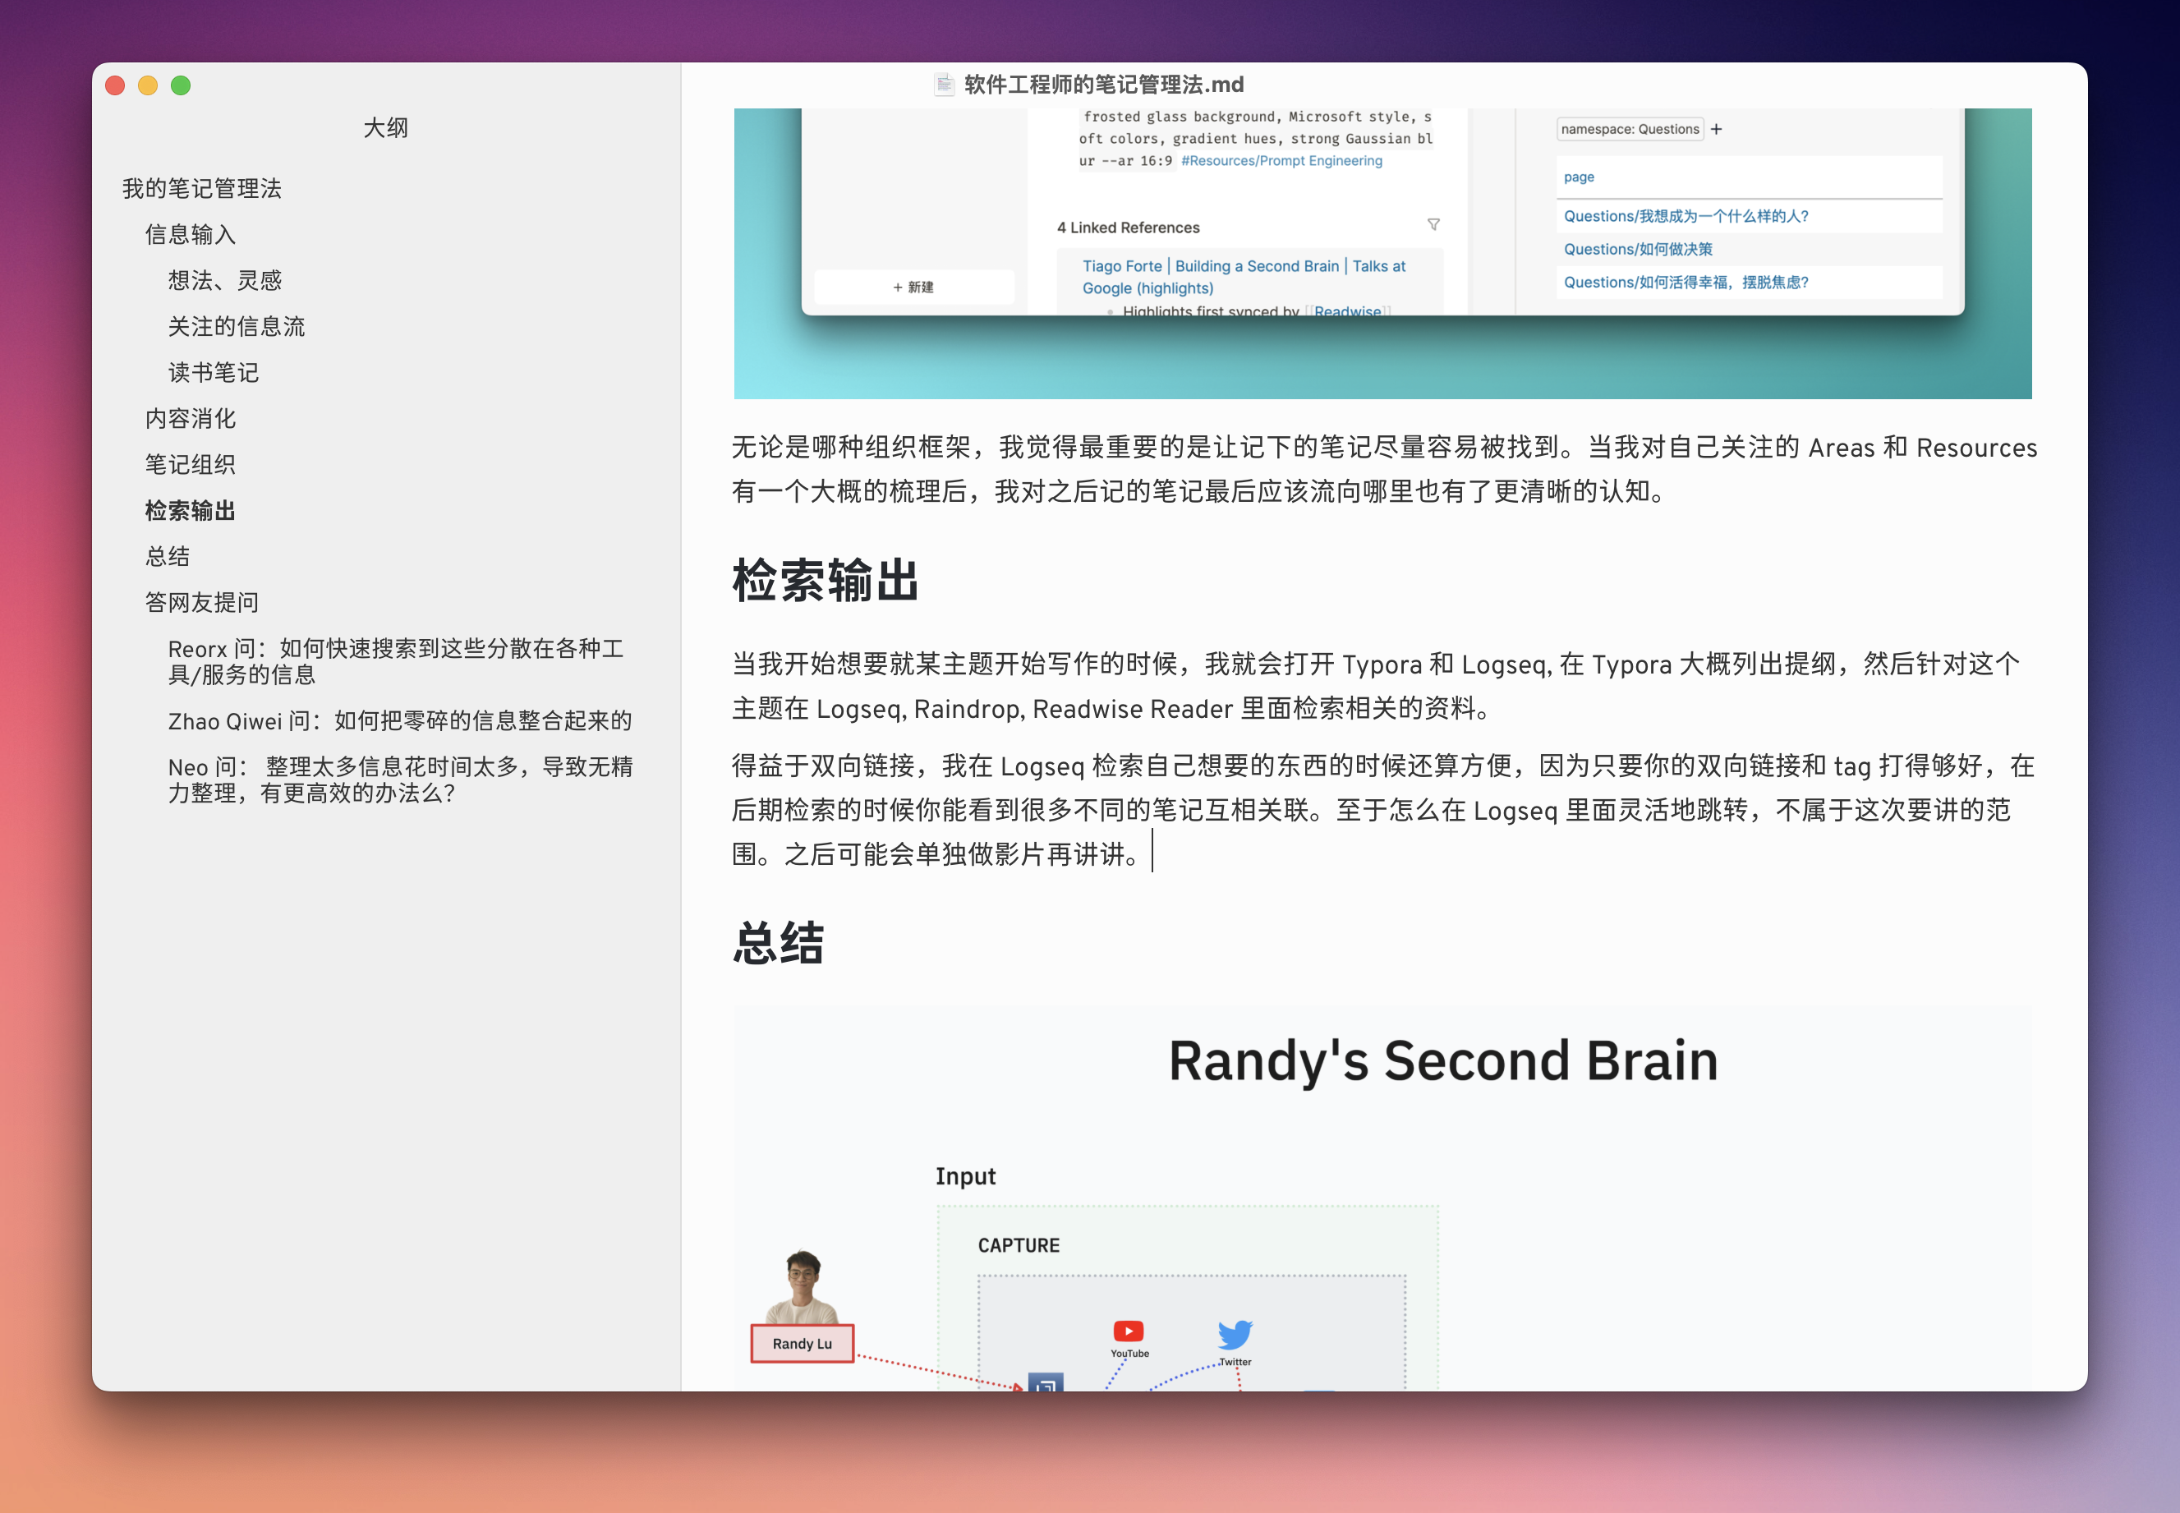The height and width of the screenshot is (1513, 2180).
Task: Click the Twitter bird icon in the diagram
Action: click(x=1235, y=1335)
